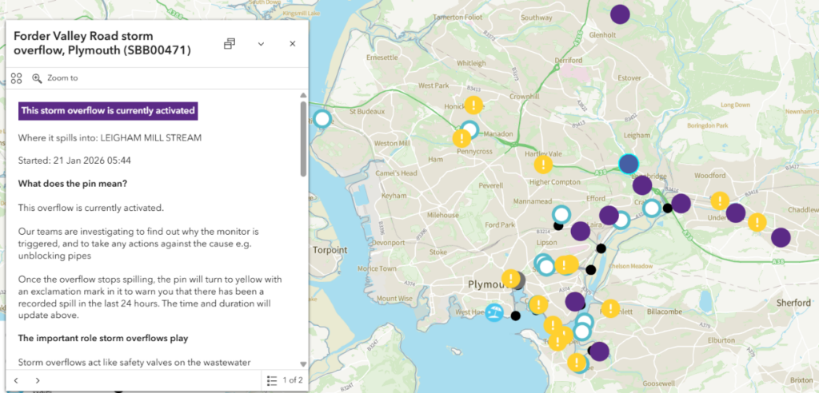Click the yellow warning marker near Honicknowle
819x393 pixels.
point(474,105)
